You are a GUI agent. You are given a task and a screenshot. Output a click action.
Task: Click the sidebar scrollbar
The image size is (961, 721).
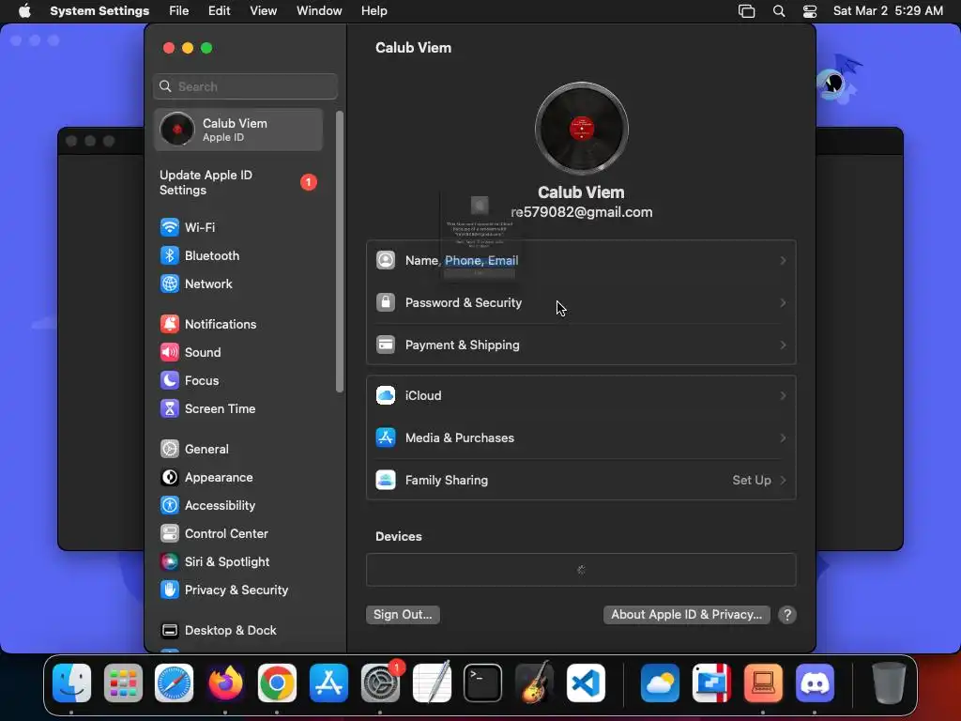coord(340,252)
